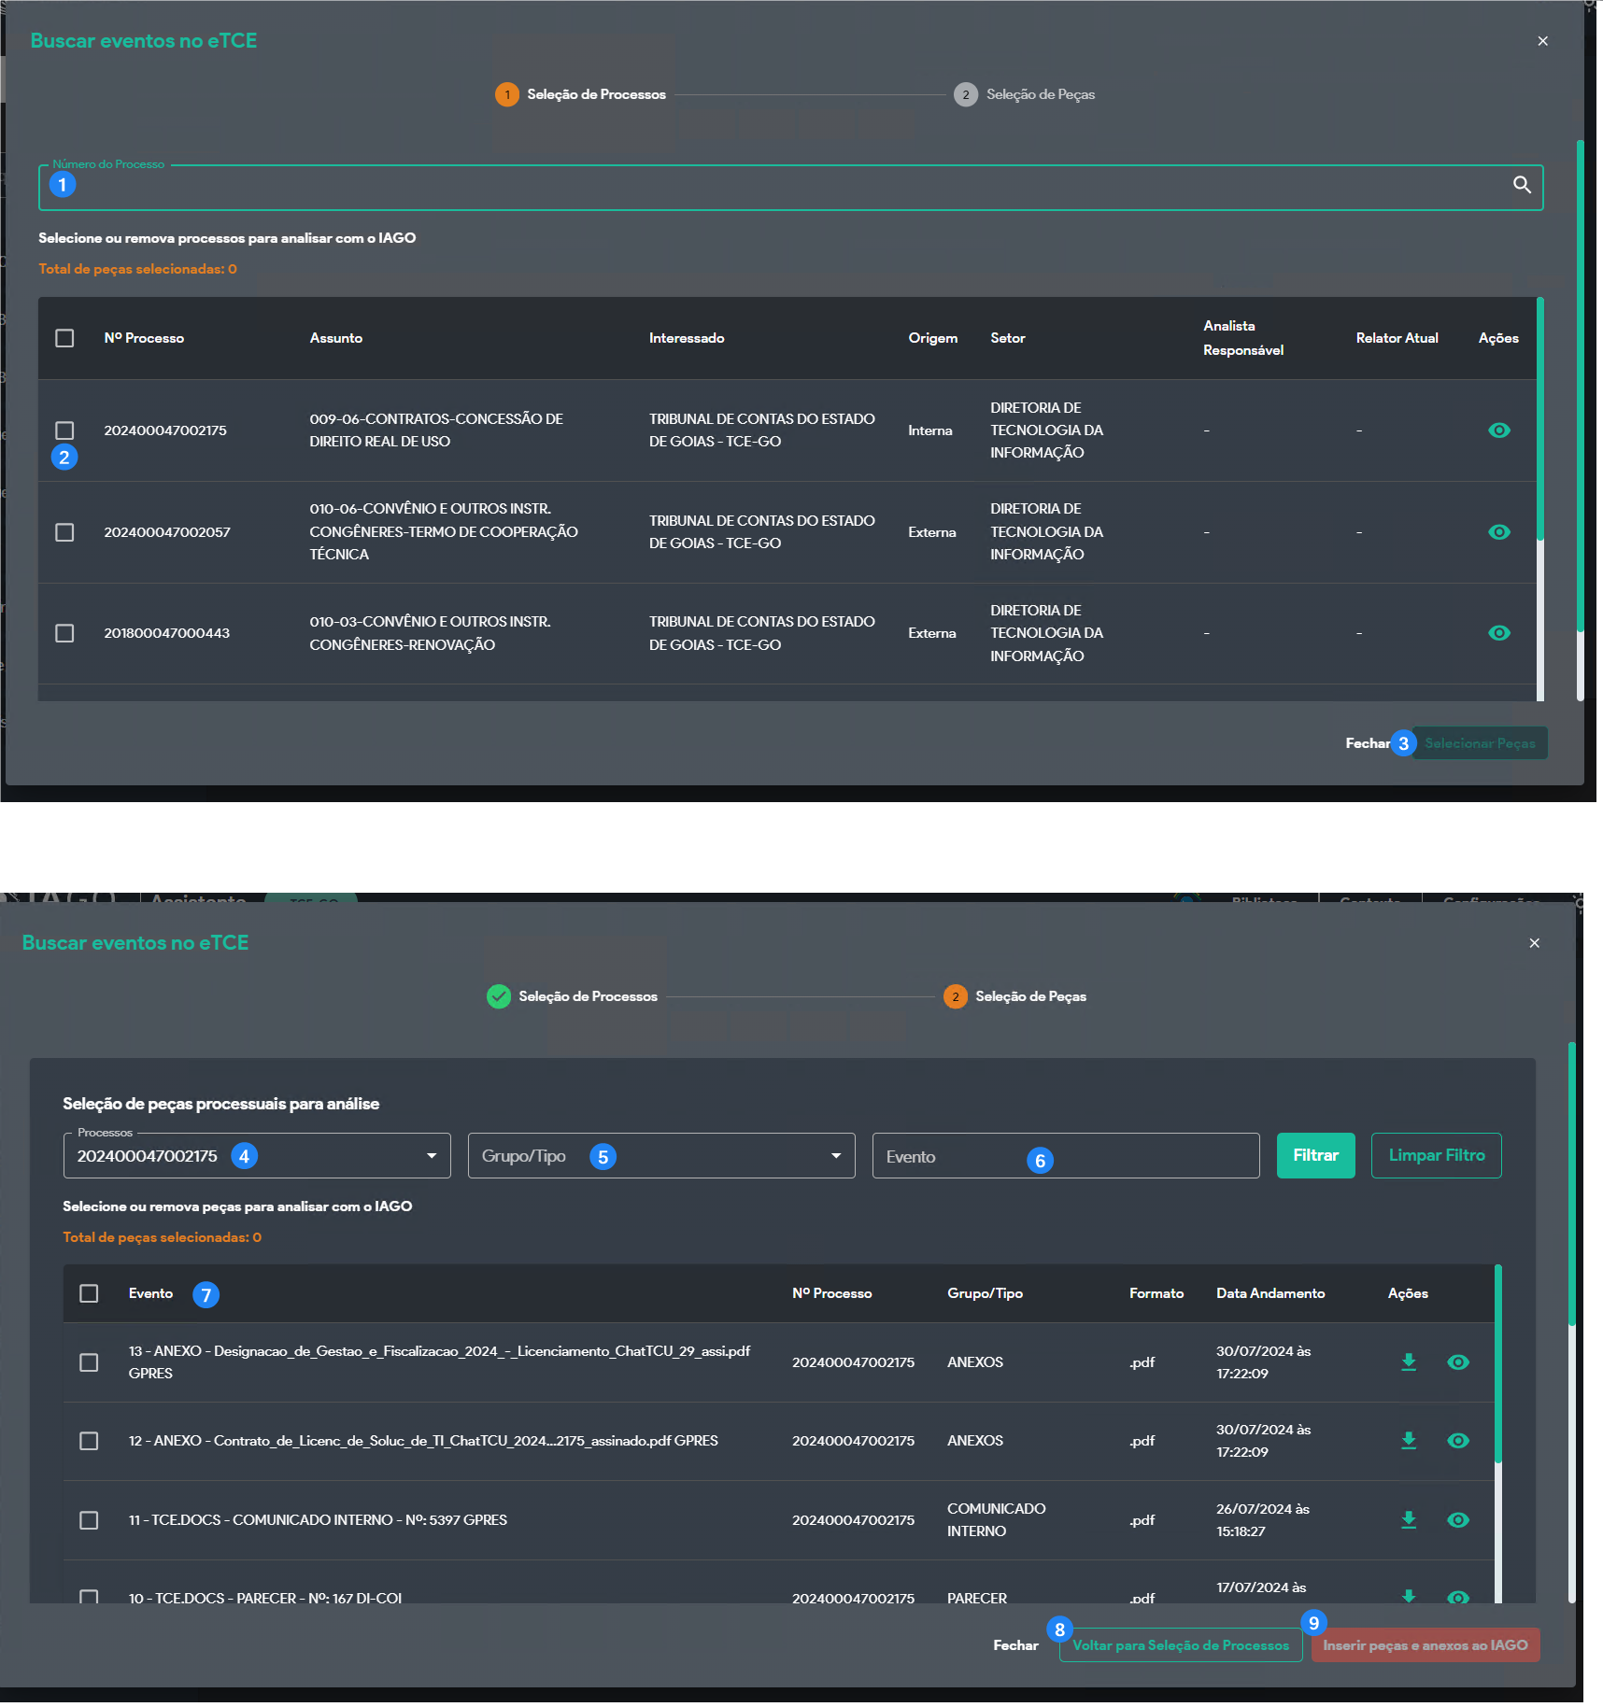
Task: Click the process table vertical scrollbar
Action: (1539, 420)
